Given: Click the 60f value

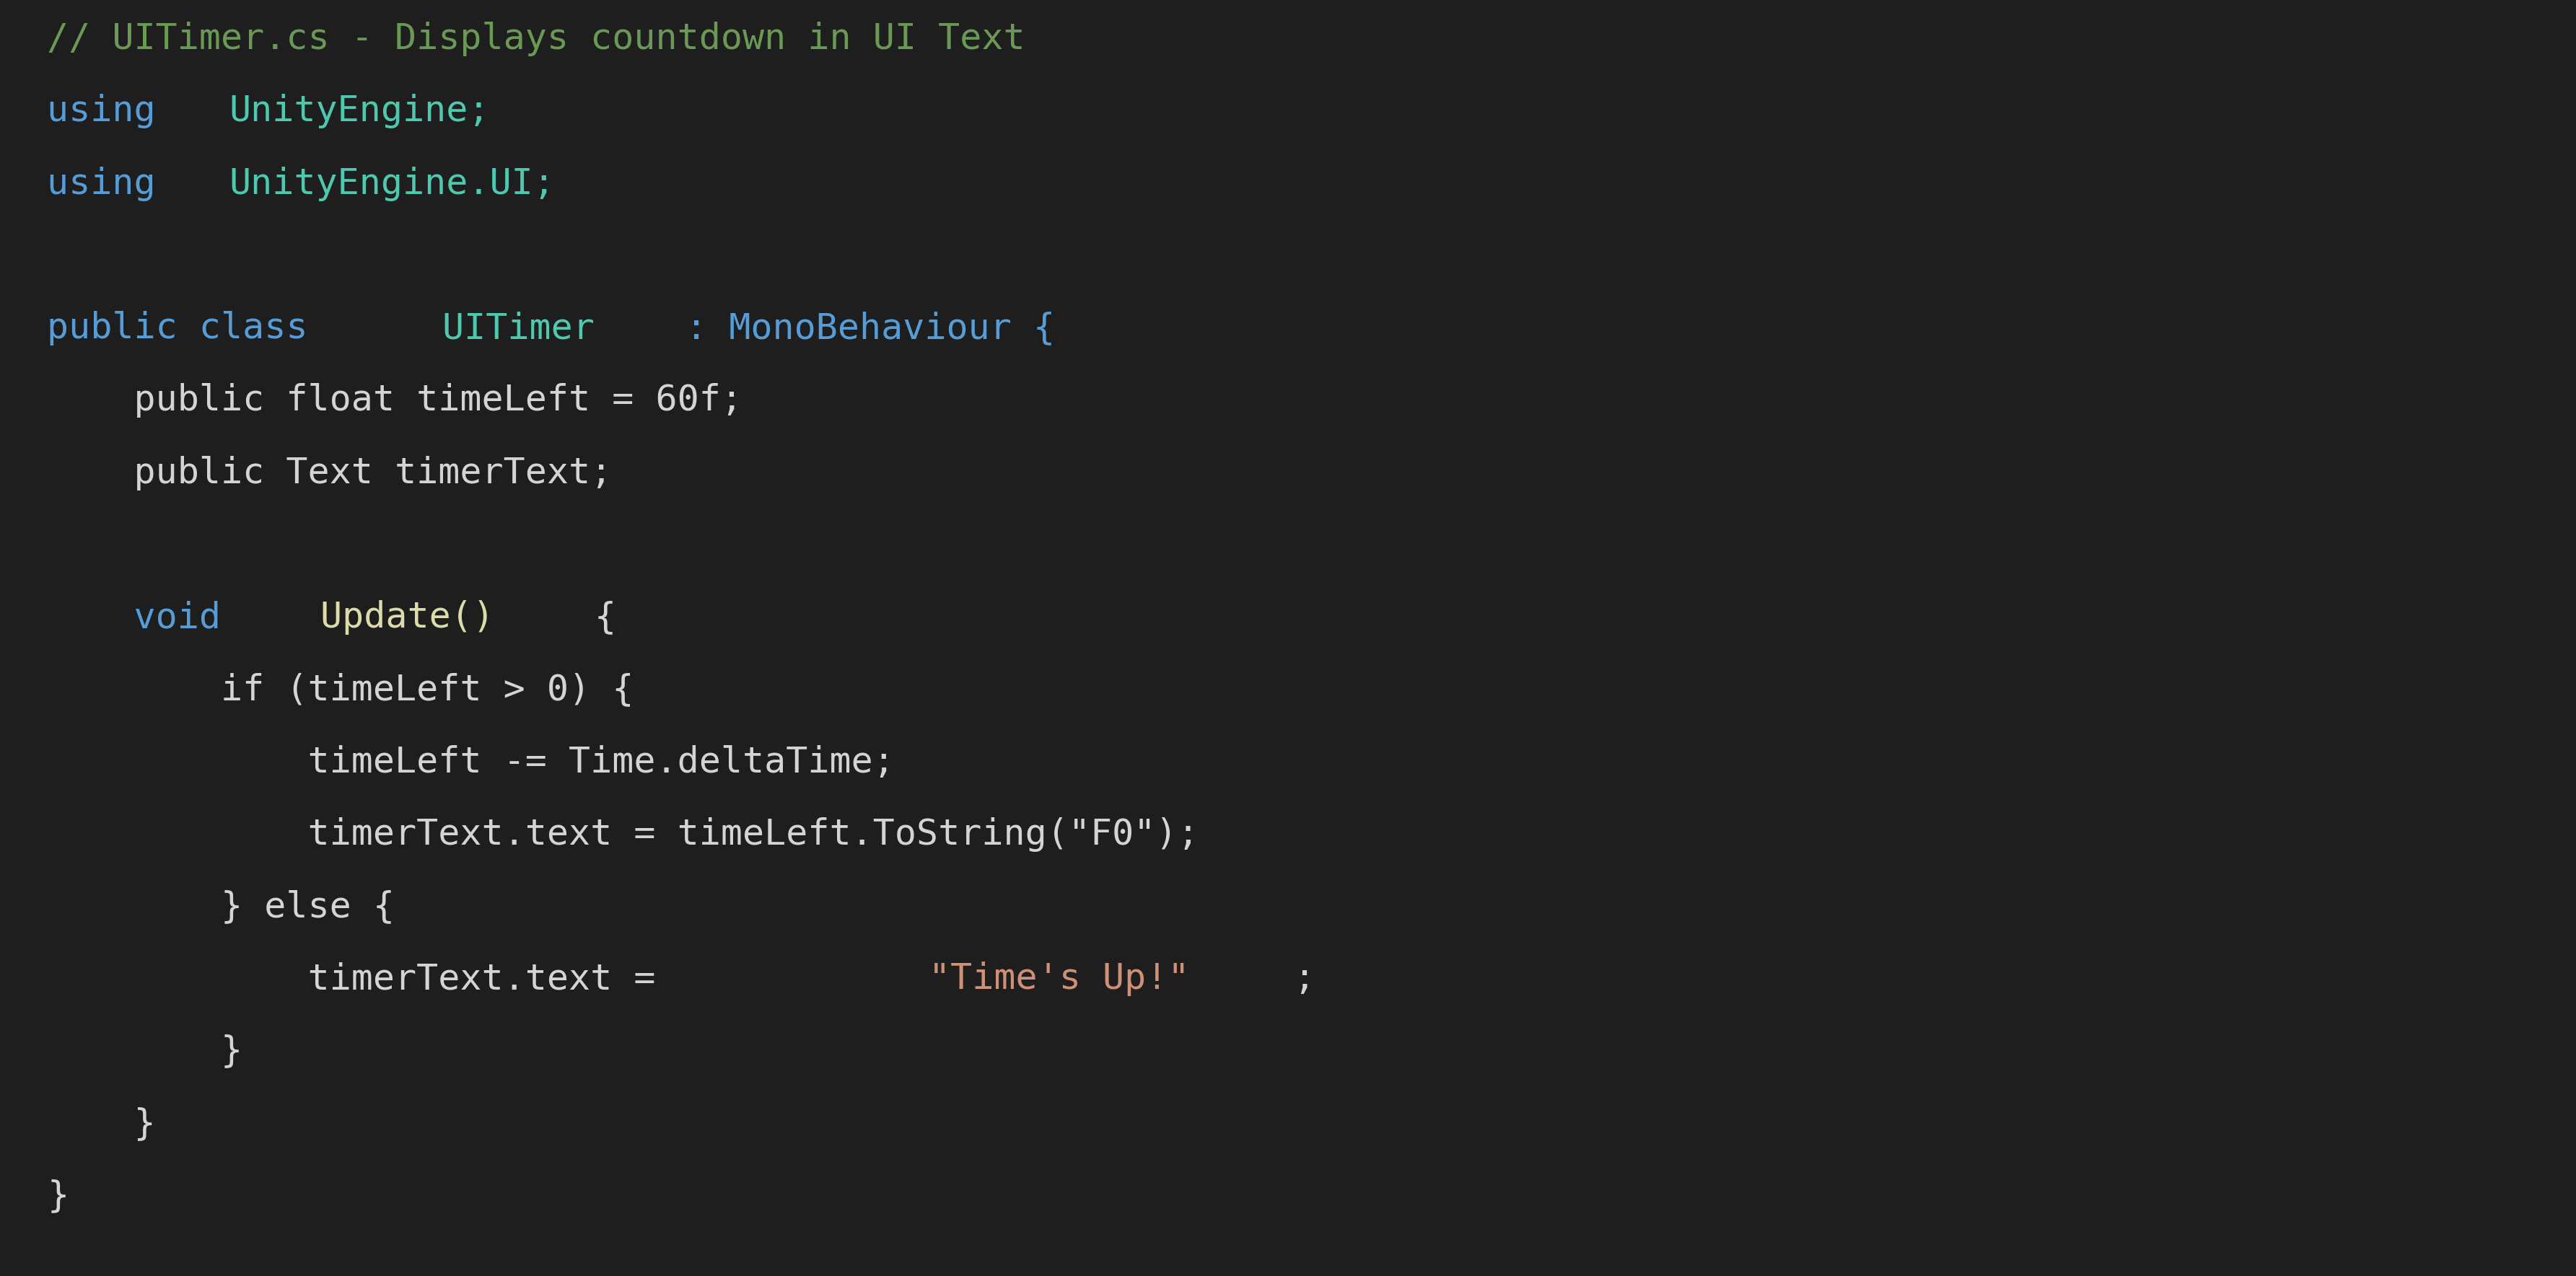Looking at the screenshot, I should tap(687, 399).
